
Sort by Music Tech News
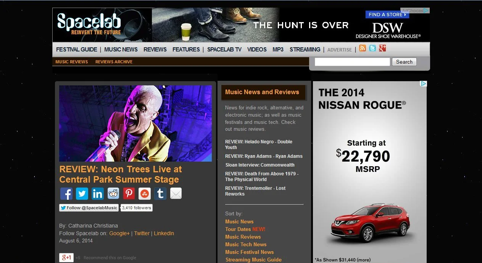click(x=246, y=244)
